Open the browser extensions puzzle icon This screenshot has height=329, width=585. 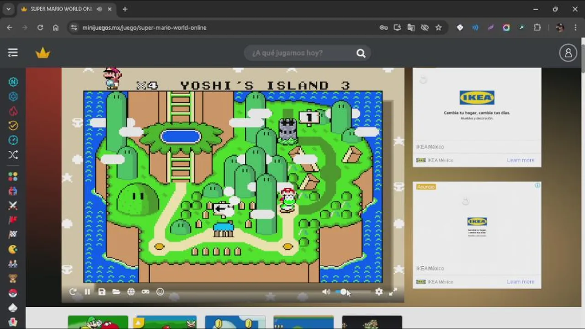click(x=537, y=27)
